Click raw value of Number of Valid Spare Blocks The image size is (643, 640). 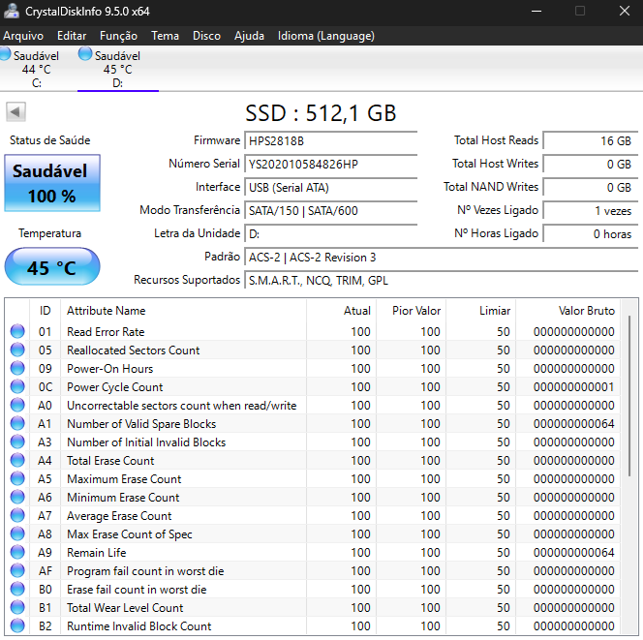[573, 423]
